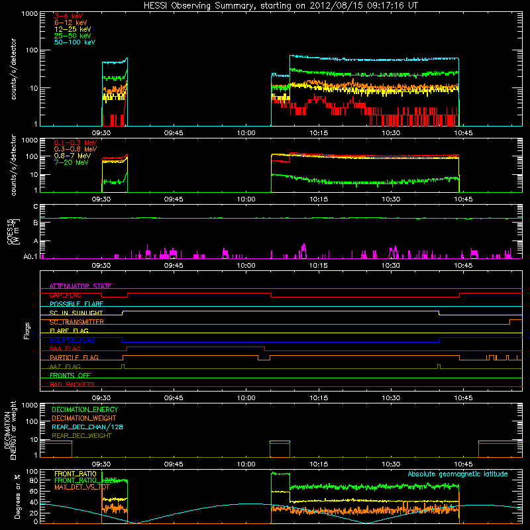Click the GOES15 axis label
The height and width of the screenshot is (530, 530).
click(13, 231)
